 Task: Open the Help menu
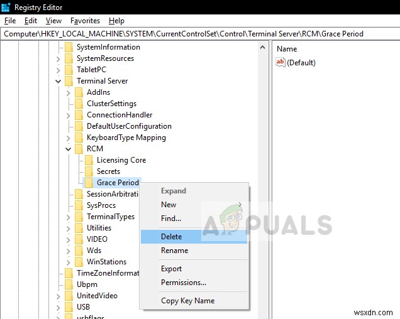[116, 21]
